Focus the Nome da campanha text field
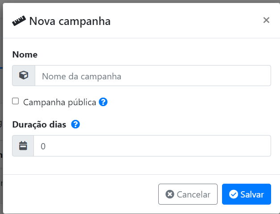280x214 pixels. pyautogui.click(x=153, y=75)
